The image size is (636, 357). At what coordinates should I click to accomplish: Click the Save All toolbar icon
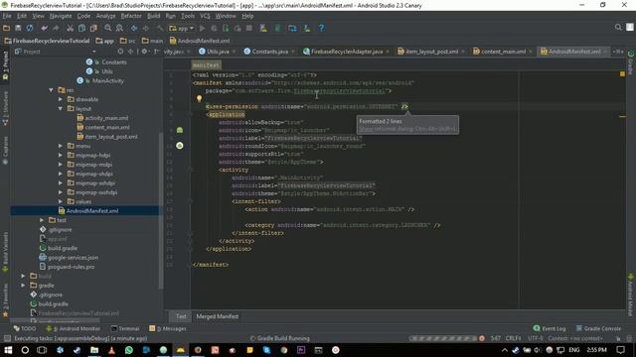tap(18, 28)
